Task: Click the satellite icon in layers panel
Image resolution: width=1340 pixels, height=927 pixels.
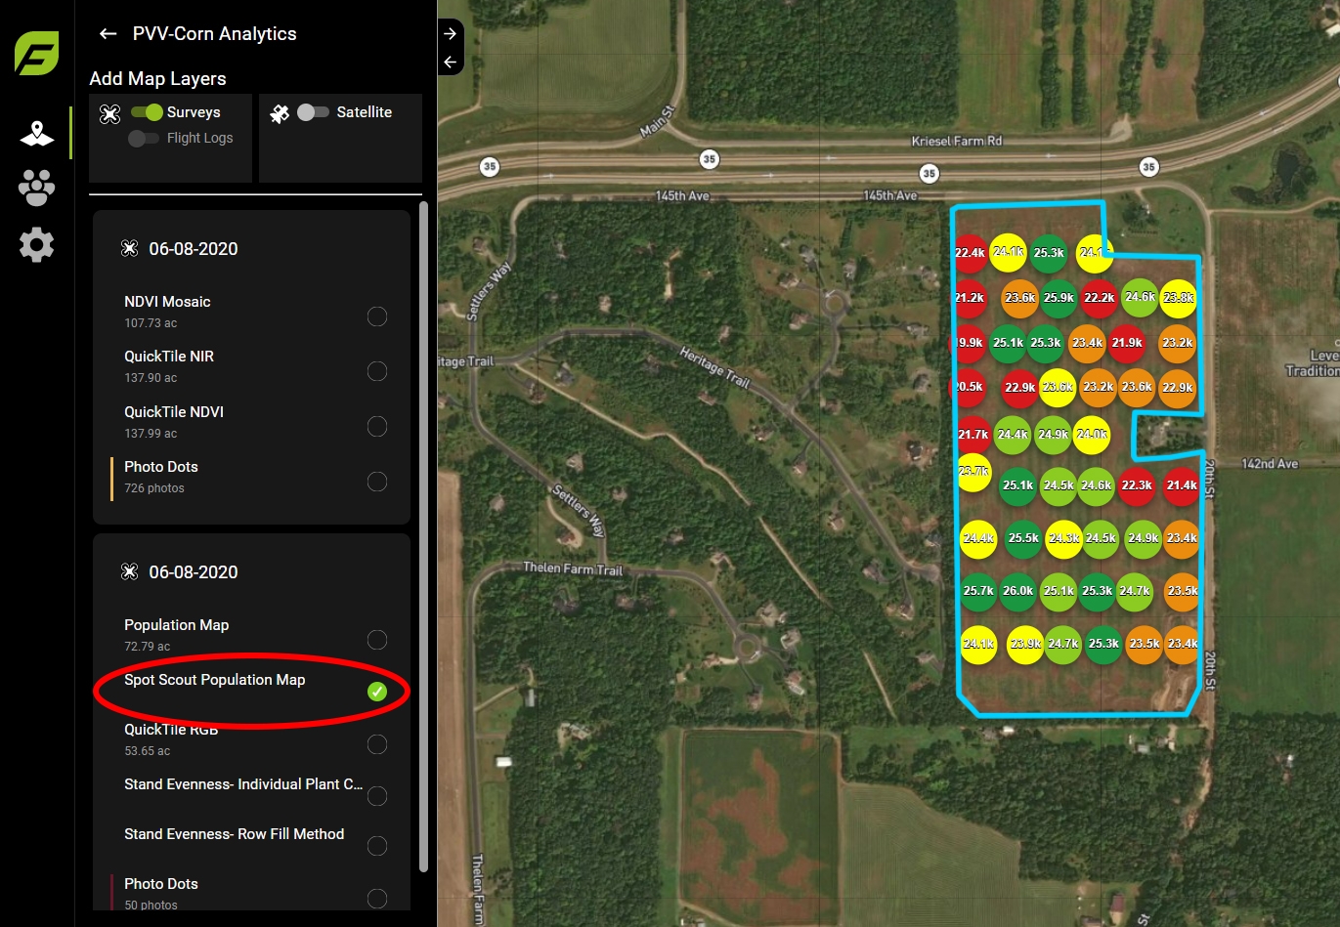Action: [280, 114]
